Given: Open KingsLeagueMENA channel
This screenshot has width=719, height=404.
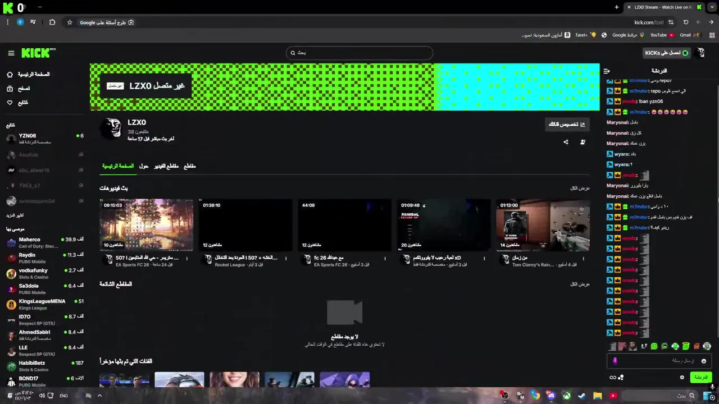Looking at the screenshot, I should [45, 304].
